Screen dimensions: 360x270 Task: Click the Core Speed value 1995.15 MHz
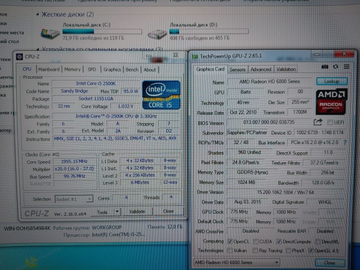click(74, 162)
